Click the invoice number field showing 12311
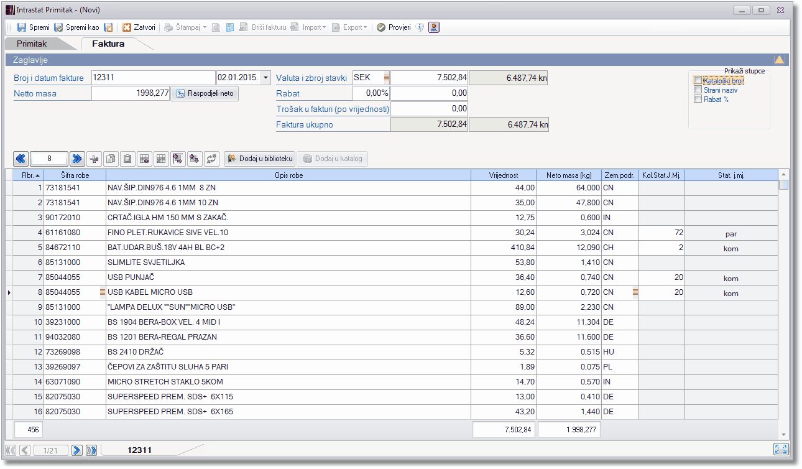802x469 pixels. click(x=153, y=78)
